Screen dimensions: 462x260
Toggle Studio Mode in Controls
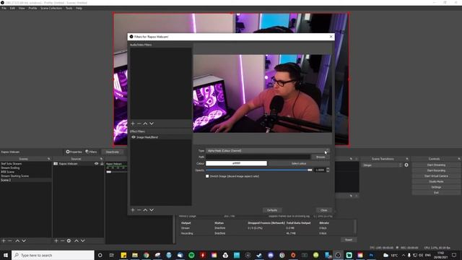pos(436,181)
